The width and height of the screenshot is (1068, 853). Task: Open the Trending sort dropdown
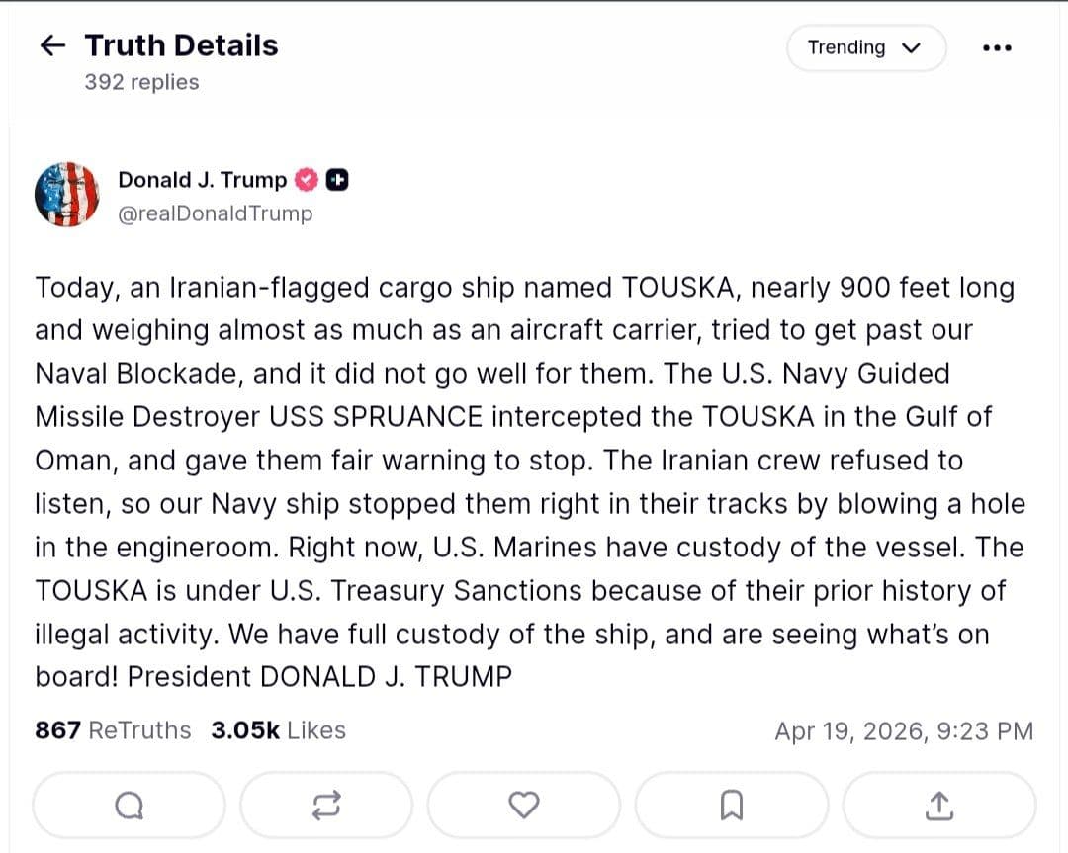pyautogui.click(x=865, y=47)
